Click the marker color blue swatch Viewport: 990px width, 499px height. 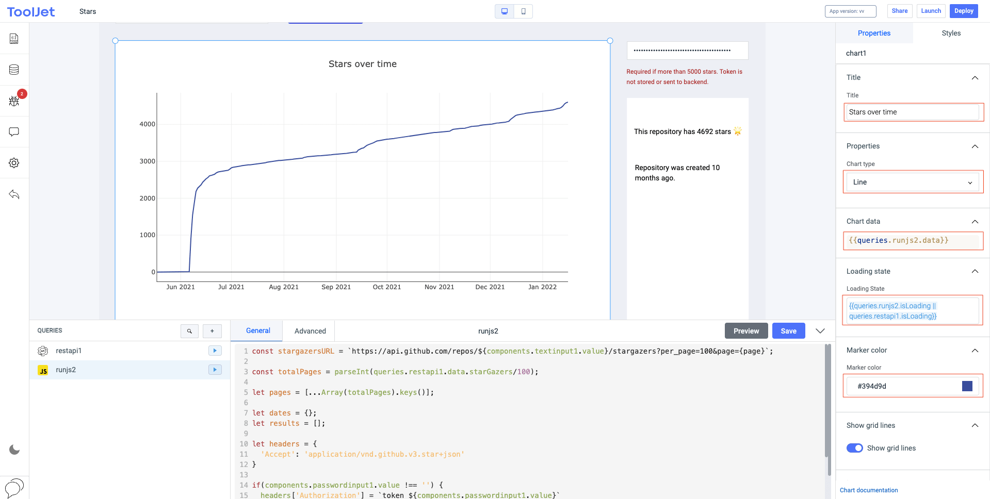pos(967,386)
